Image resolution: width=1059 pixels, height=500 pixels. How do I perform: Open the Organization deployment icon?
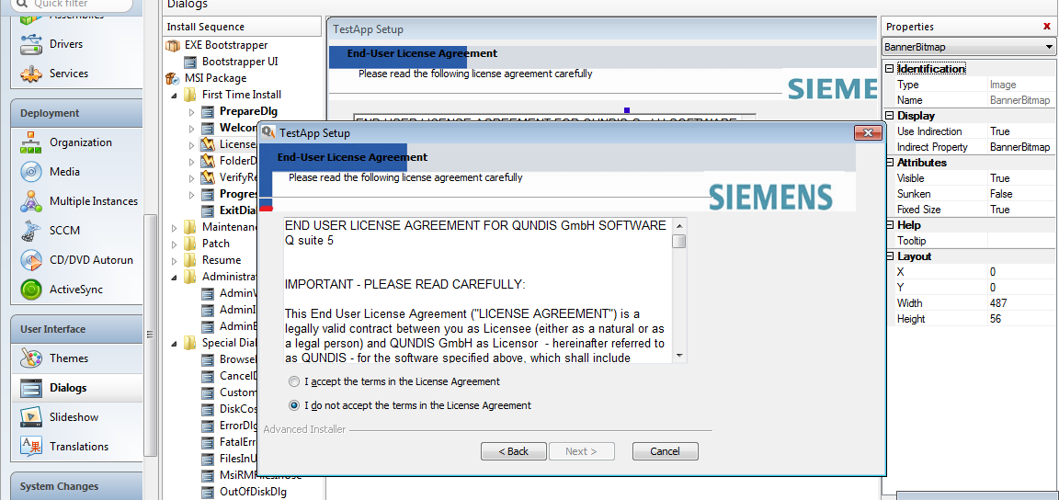tap(31, 142)
